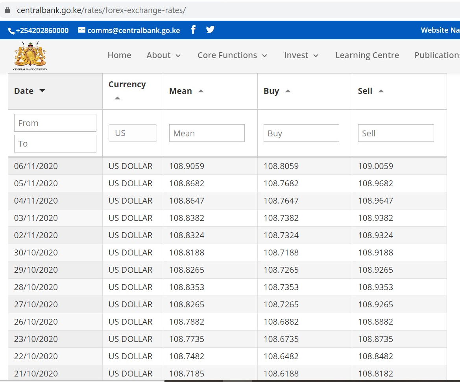This screenshot has width=460, height=382.
Task: Select mean rate 108.7482
Action: 187,356
